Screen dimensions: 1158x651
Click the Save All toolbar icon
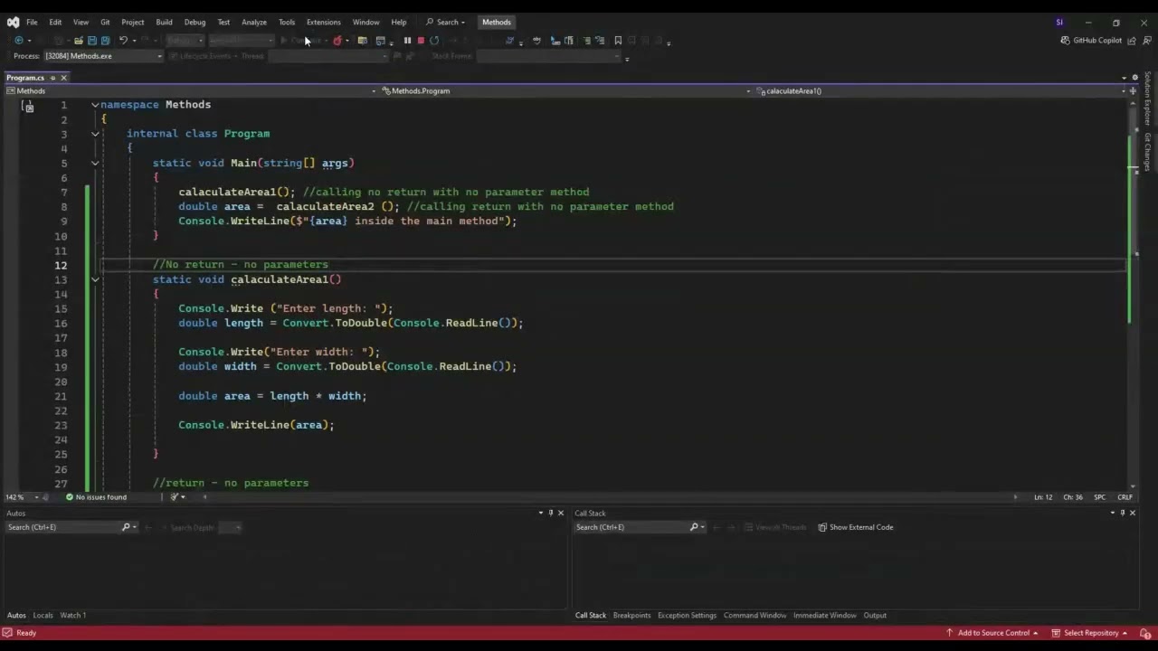(x=105, y=40)
